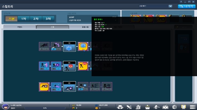Image resolution: width=197 pixels, height=110 pixels.
Task: Select the yellow-framed purple orb skill in the third row
Action: (x=44, y=87)
